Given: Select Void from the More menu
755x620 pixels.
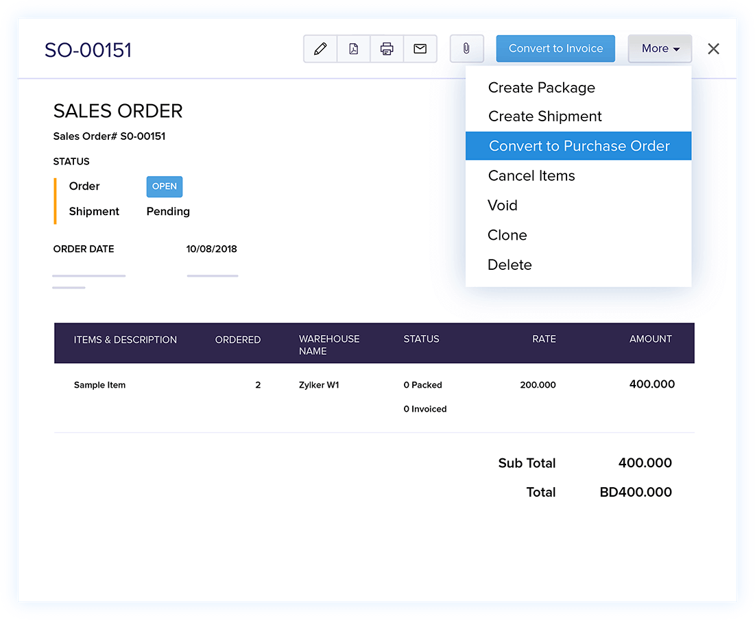Looking at the screenshot, I should pyautogui.click(x=503, y=206).
